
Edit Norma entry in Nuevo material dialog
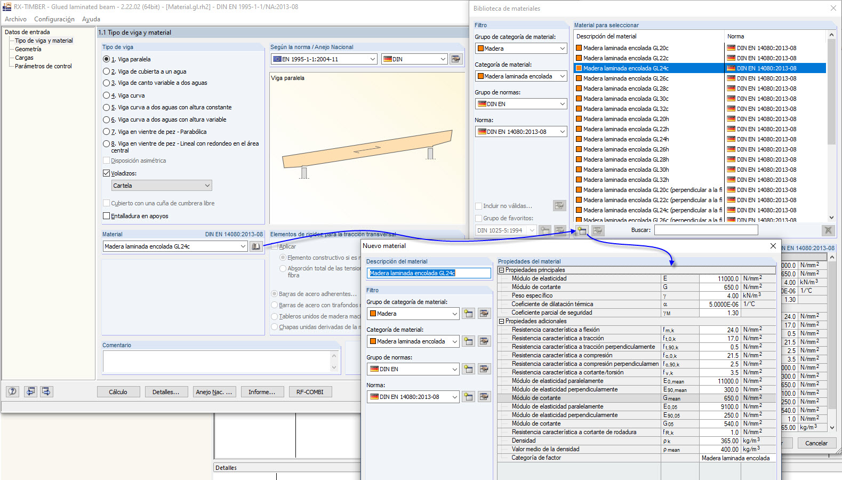click(484, 397)
